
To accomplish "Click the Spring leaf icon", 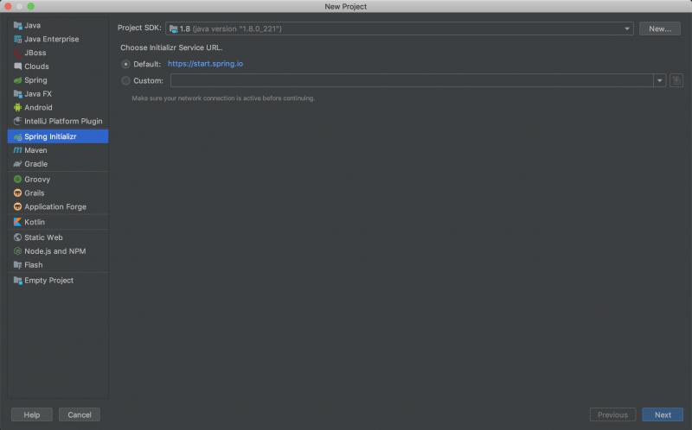I will point(17,80).
